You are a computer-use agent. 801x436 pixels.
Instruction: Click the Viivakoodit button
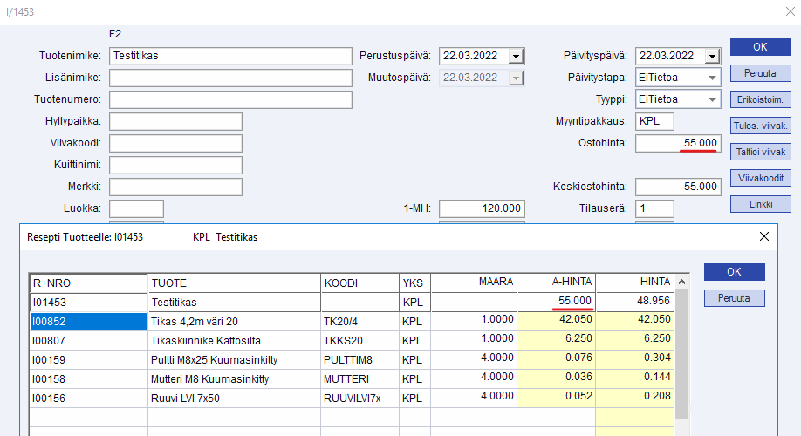pos(760,178)
